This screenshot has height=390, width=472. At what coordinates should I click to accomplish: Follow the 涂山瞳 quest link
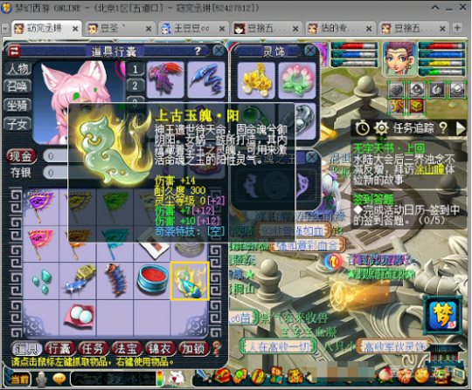[429, 169]
